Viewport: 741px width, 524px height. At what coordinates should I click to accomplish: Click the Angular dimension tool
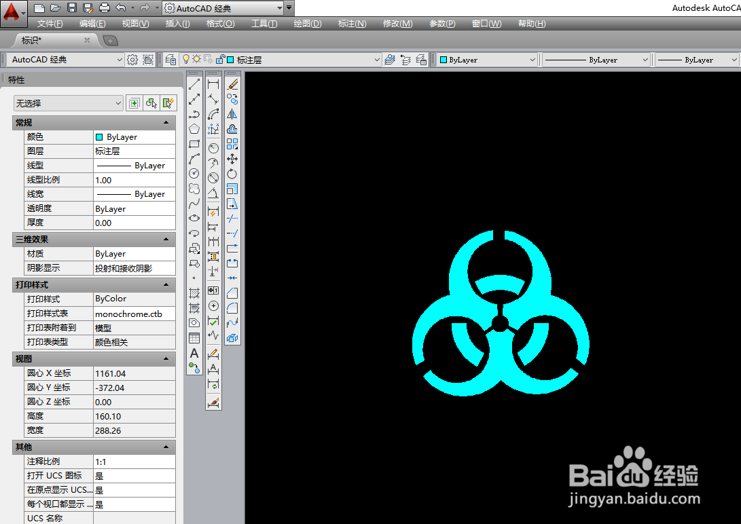(213, 193)
